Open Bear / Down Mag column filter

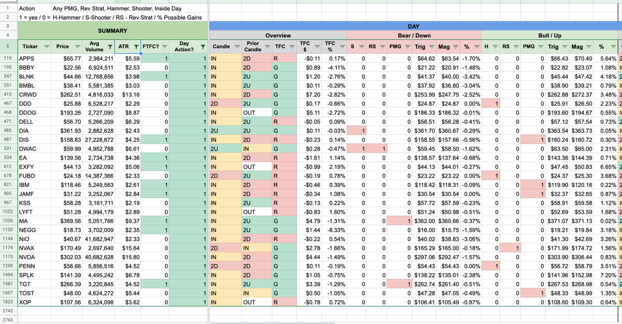[456, 47]
